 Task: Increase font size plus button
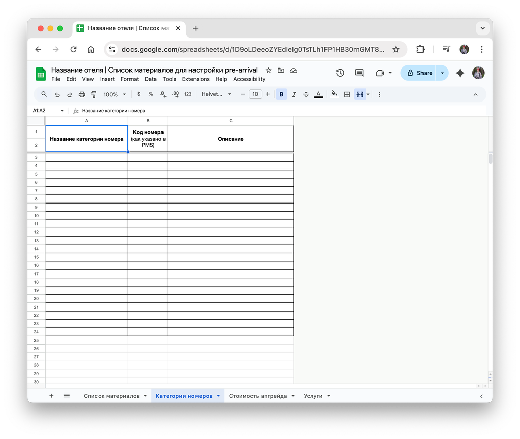point(268,94)
